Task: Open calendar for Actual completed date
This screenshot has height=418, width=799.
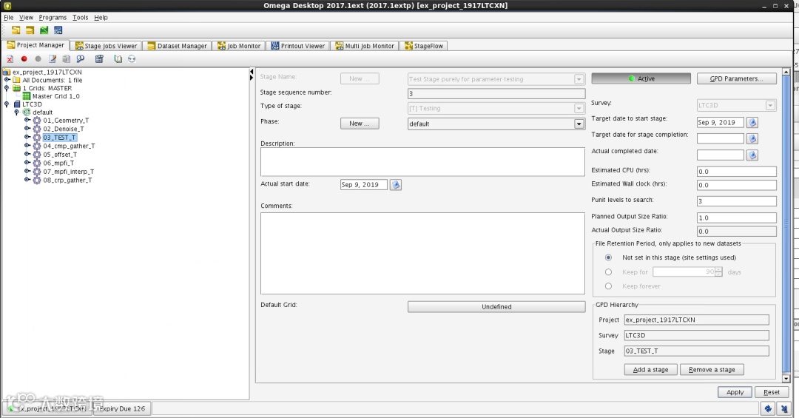Action: 752,155
